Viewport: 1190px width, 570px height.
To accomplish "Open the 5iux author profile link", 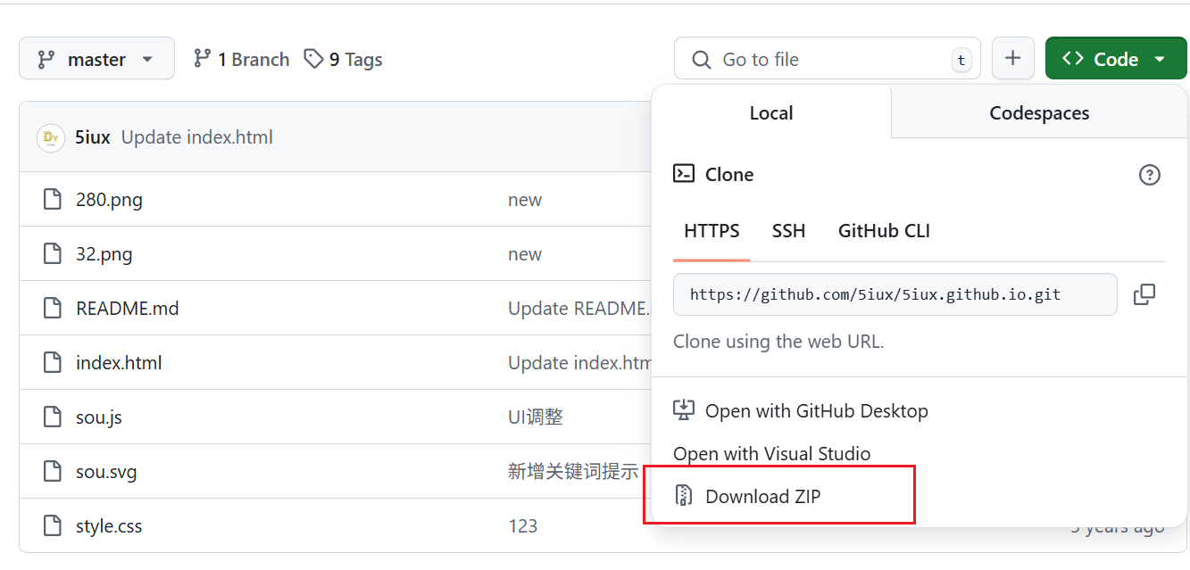I will [93, 137].
